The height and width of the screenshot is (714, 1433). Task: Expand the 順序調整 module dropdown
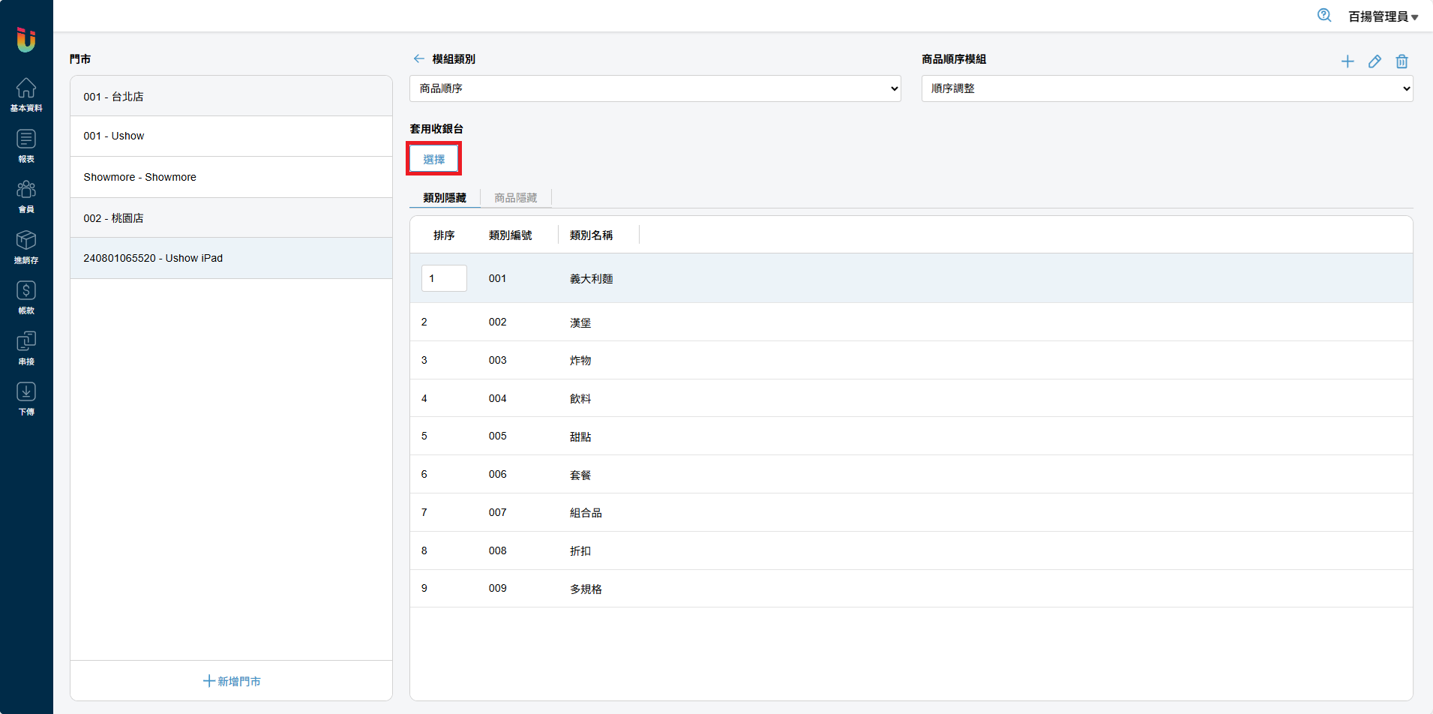pos(1167,88)
